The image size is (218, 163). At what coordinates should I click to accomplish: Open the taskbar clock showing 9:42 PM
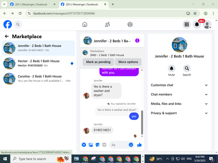pos(200,159)
